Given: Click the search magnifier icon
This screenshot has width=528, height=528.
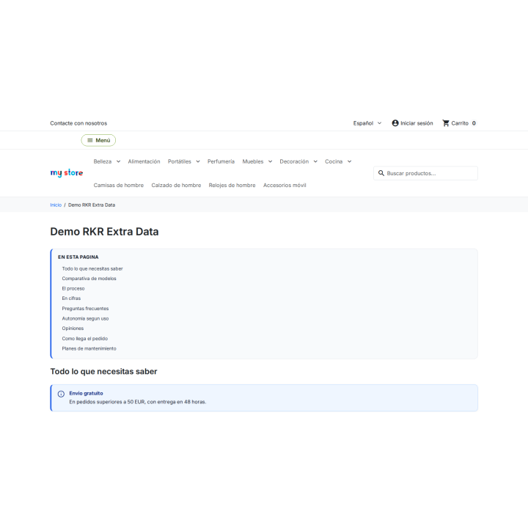Looking at the screenshot, I should (381, 173).
